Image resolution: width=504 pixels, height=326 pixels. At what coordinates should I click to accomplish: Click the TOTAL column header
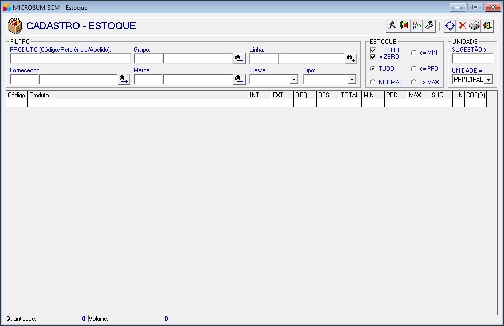point(350,95)
